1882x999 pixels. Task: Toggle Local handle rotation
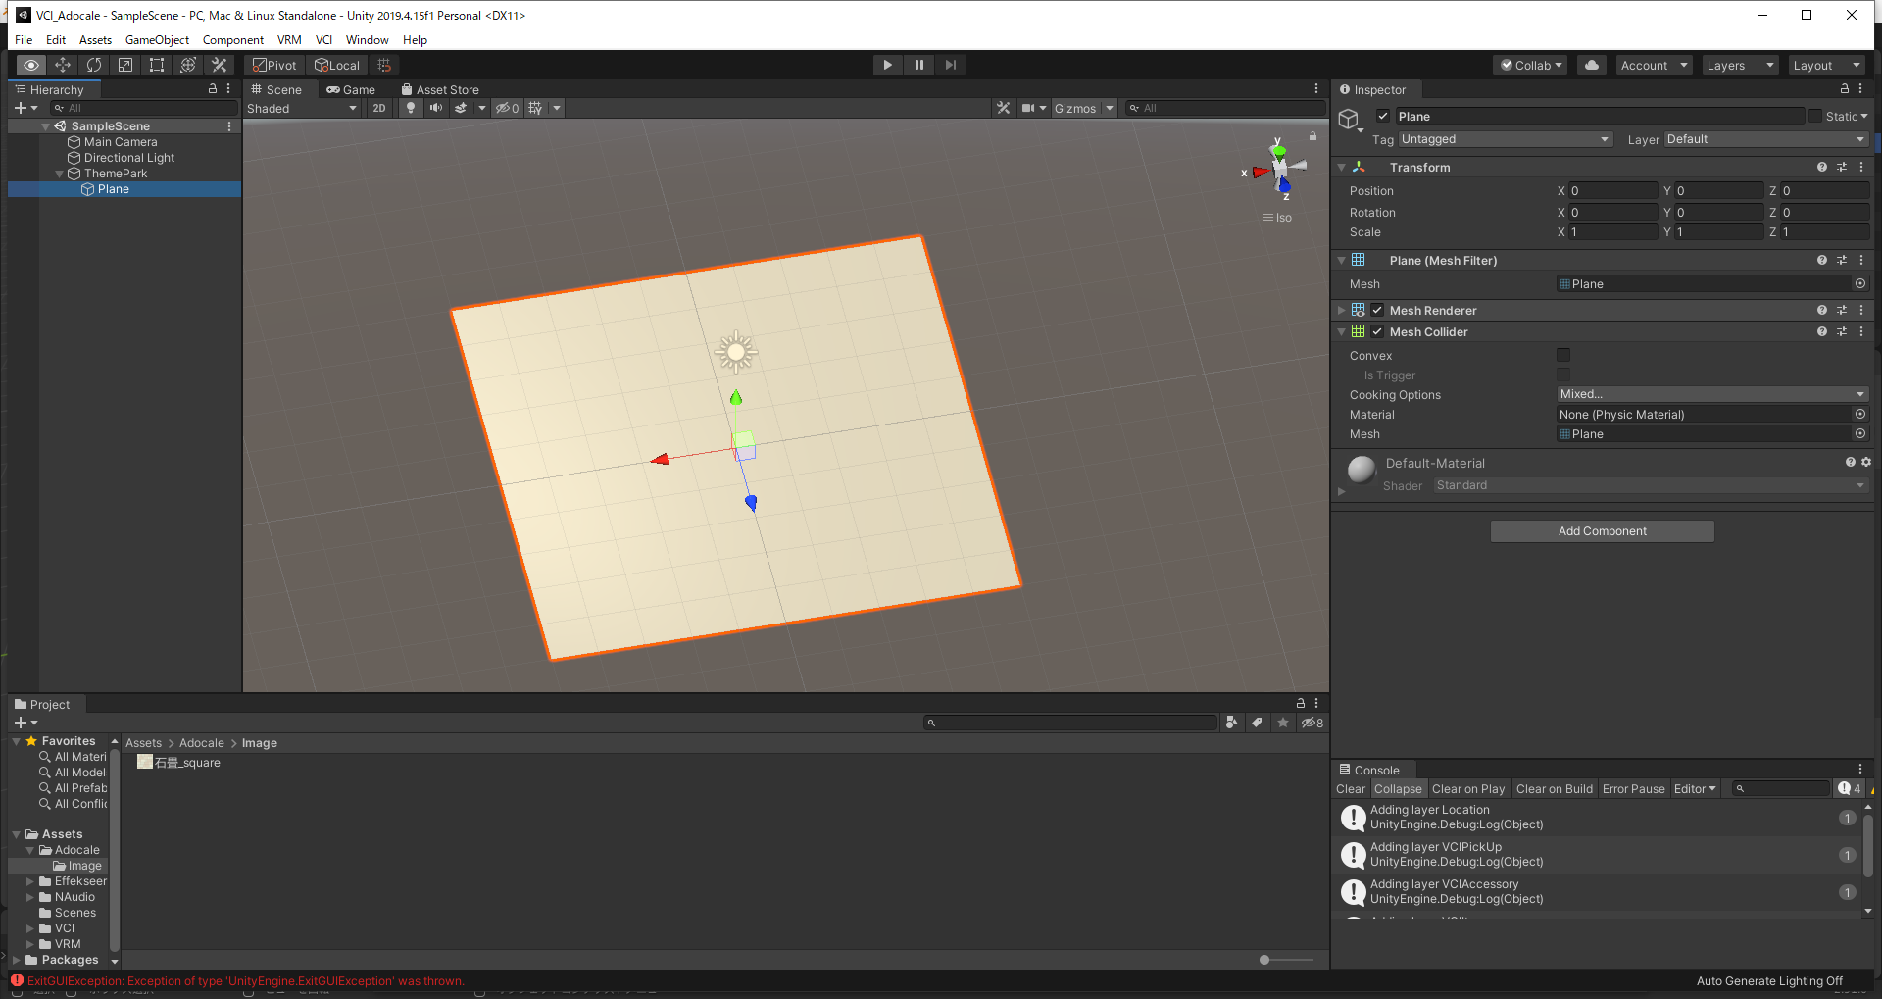(x=337, y=65)
